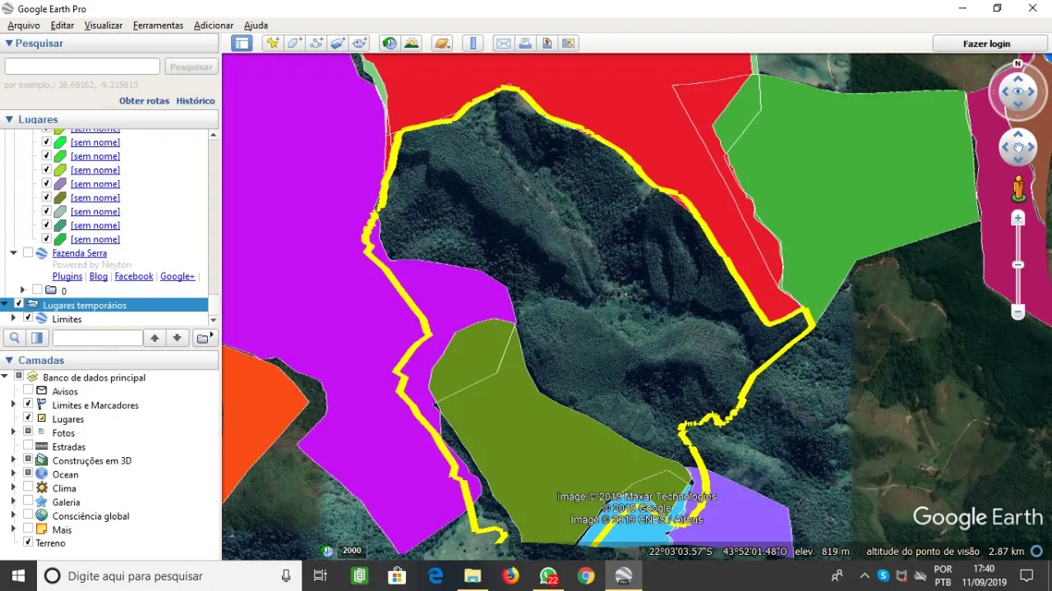Click the magnifier icon below Lugares list

coord(15,338)
